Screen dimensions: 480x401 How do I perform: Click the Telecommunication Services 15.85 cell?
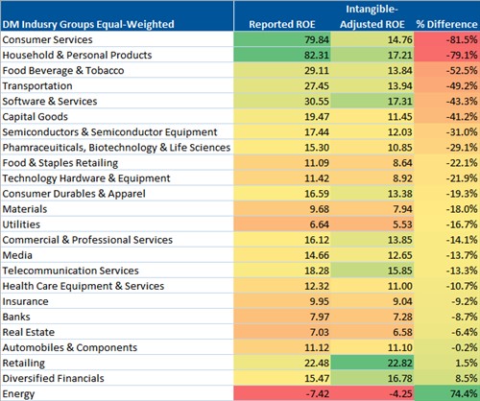coord(372,271)
